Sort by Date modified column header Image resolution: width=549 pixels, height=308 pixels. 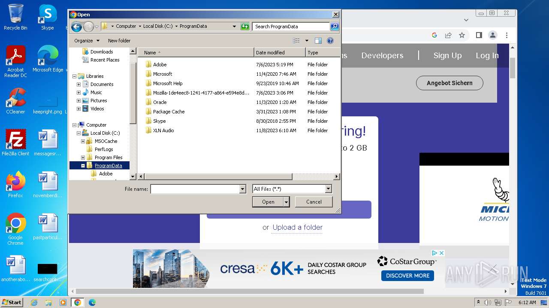pos(280,53)
